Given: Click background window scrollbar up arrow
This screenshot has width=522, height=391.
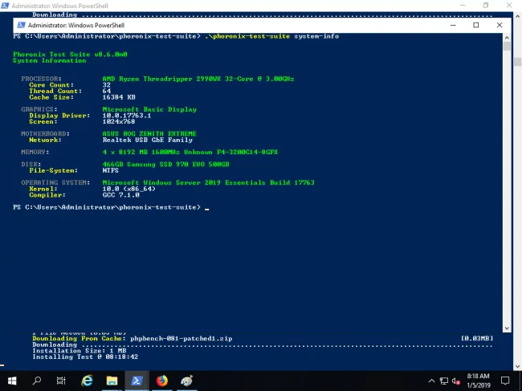Looking at the screenshot, I should tap(517, 16).
